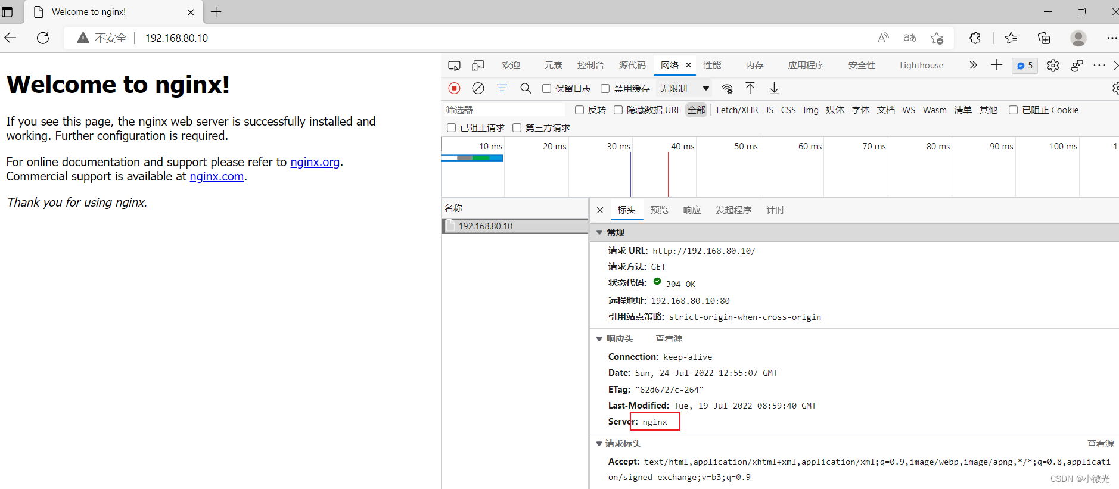Open browser extensions puzzle icon
Viewport: 1119px width, 489px height.
click(x=975, y=38)
